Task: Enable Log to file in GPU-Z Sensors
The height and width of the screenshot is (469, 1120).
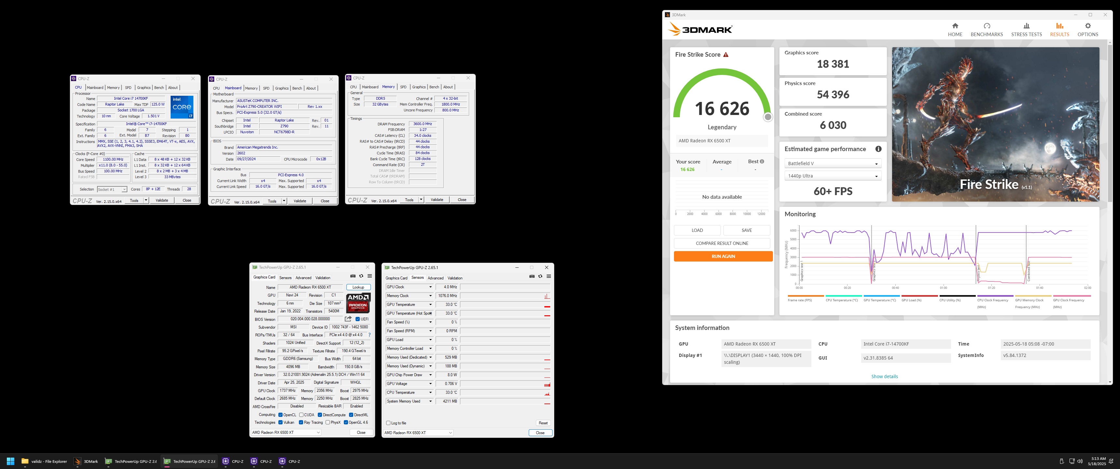Action: (x=388, y=423)
